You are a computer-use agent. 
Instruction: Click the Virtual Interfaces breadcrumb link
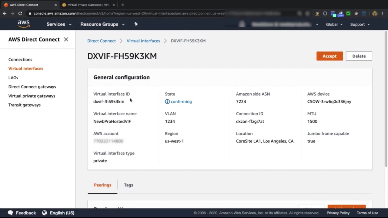pyautogui.click(x=143, y=41)
